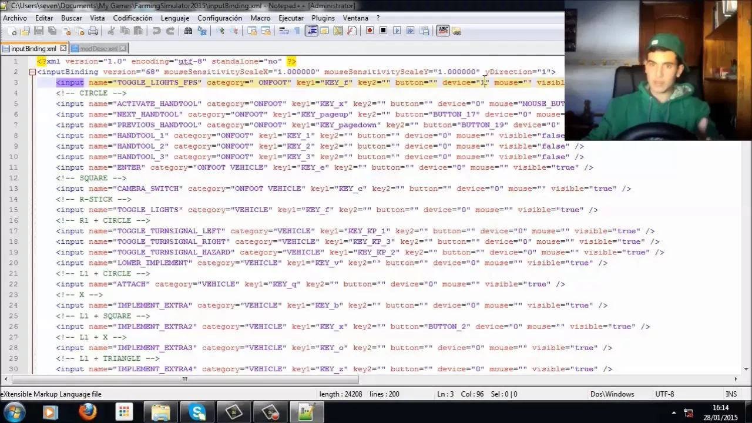The height and width of the screenshot is (423, 752).
Task: Collapse the inputBinding node on line 2
Action: pos(32,72)
